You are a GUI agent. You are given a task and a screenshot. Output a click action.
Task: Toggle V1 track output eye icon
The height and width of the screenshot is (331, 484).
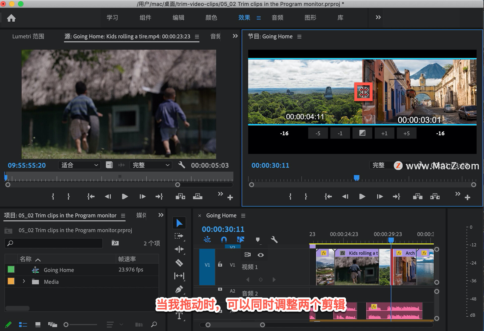pos(261,255)
